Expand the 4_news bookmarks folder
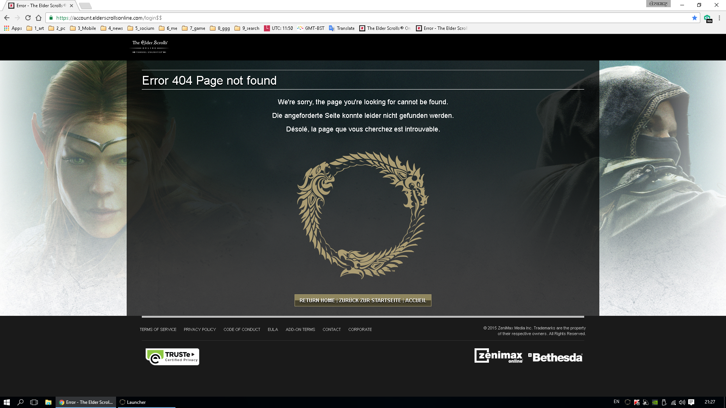The width and height of the screenshot is (726, 408). 112,28
